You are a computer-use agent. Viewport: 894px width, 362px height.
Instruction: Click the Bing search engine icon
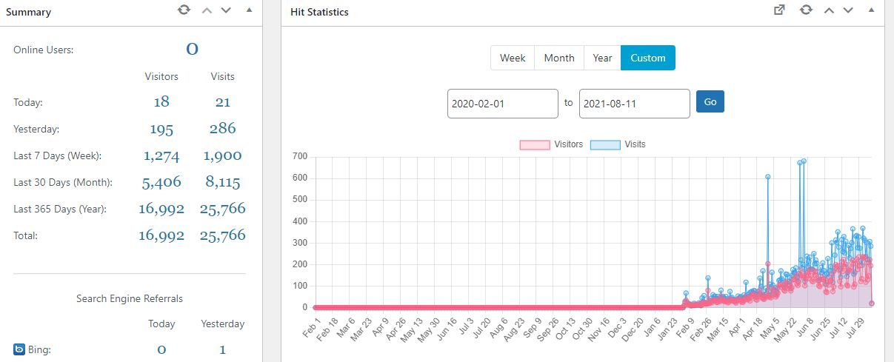19,349
